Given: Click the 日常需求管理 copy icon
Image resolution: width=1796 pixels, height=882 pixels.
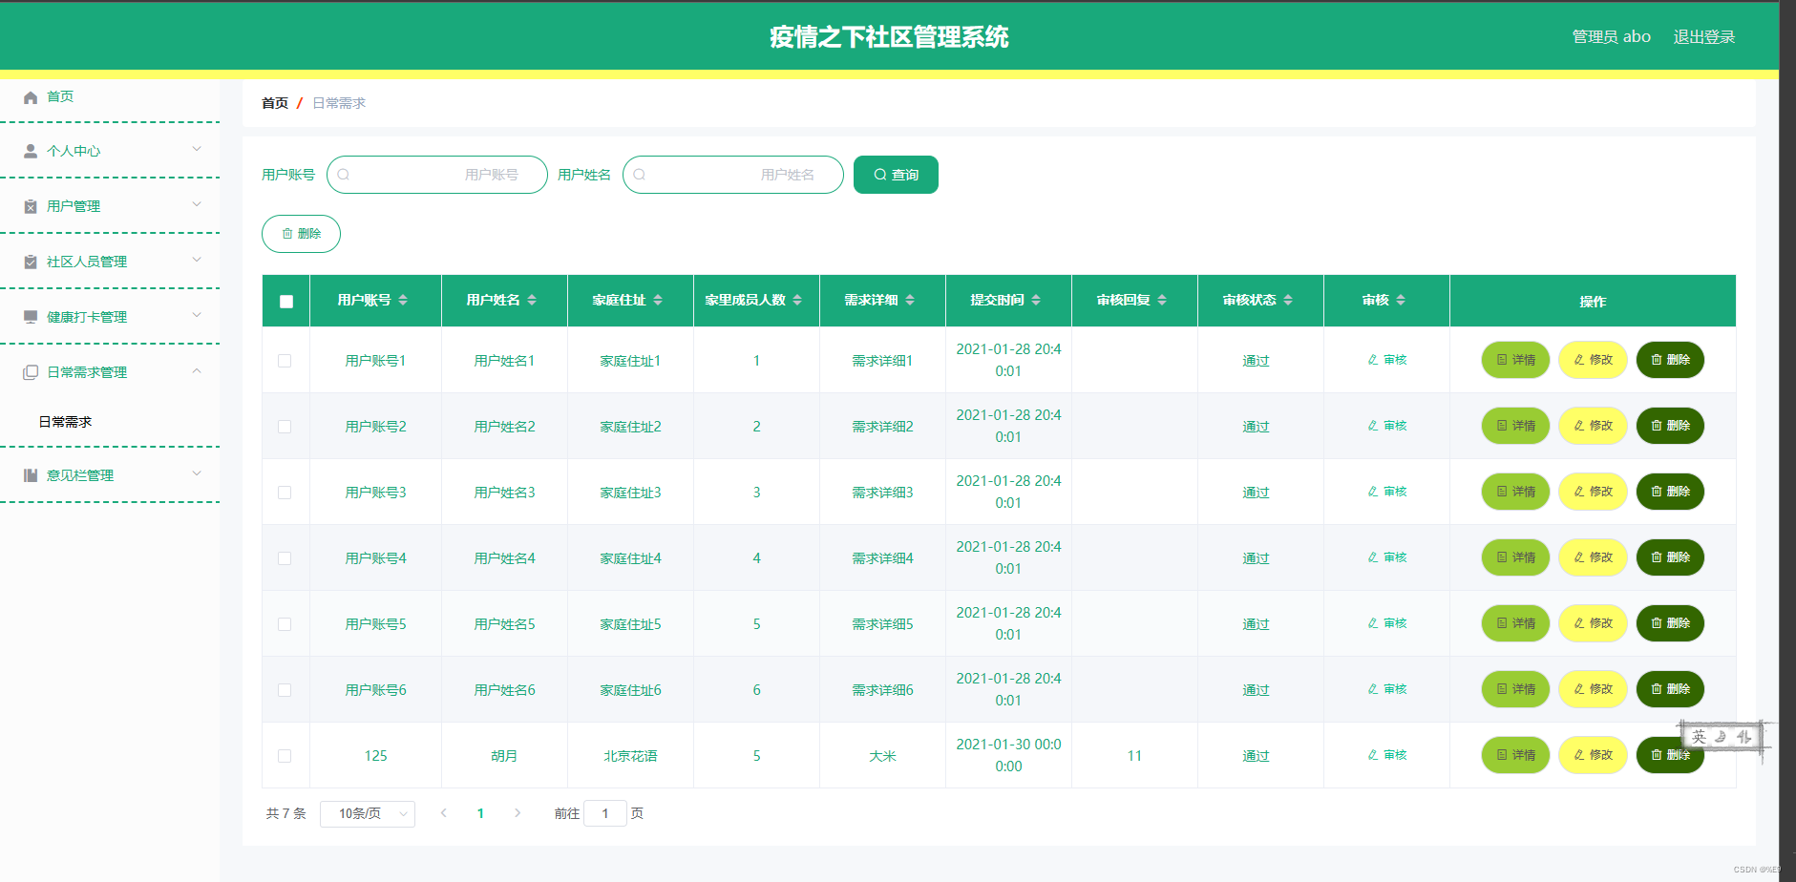Looking at the screenshot, I should (31, 372).
